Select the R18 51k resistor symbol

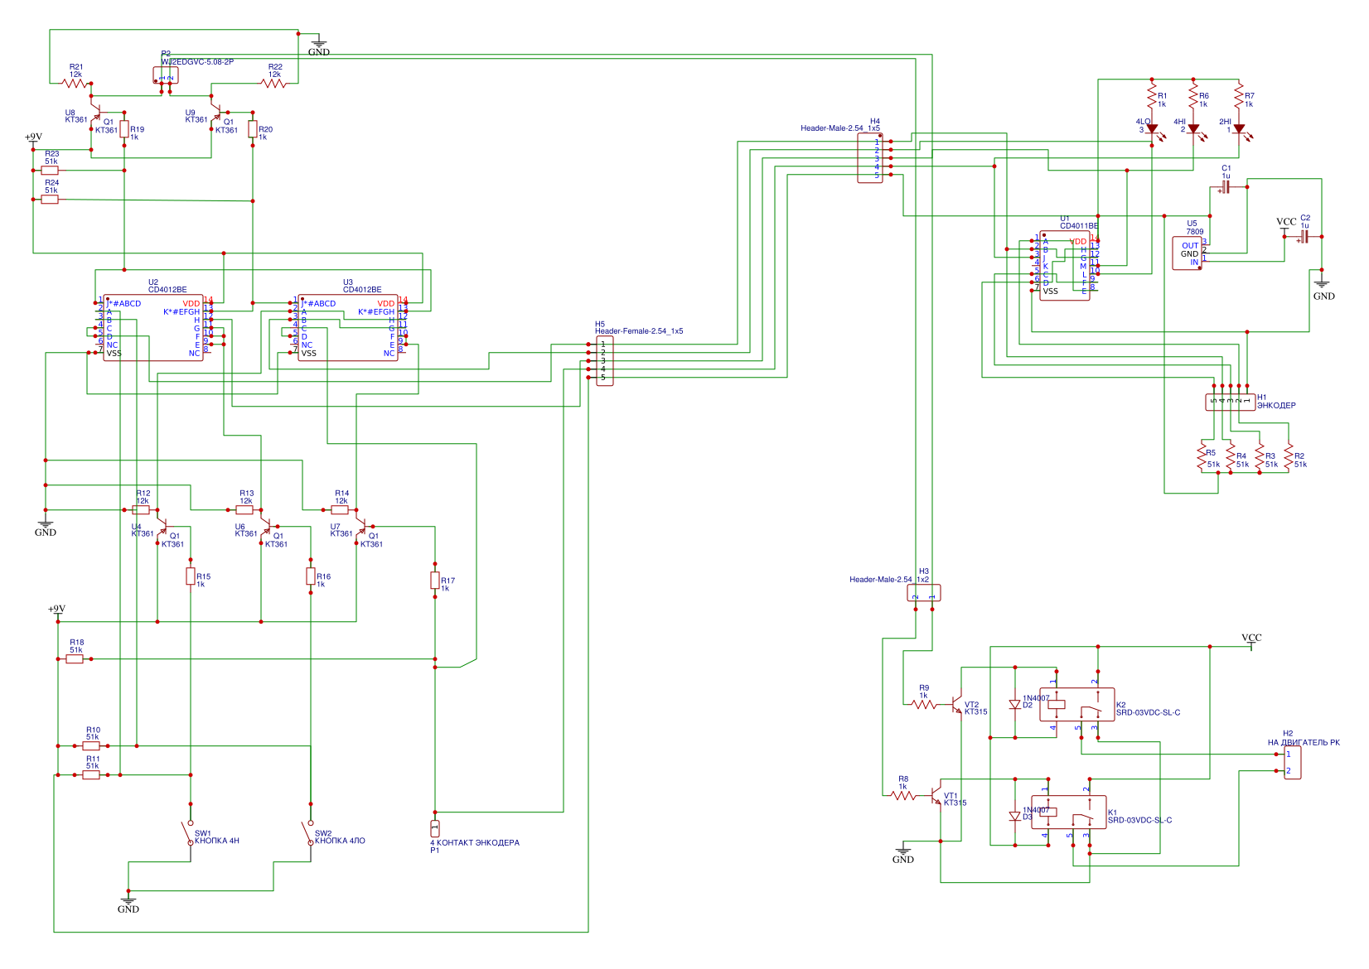point(75,659)
